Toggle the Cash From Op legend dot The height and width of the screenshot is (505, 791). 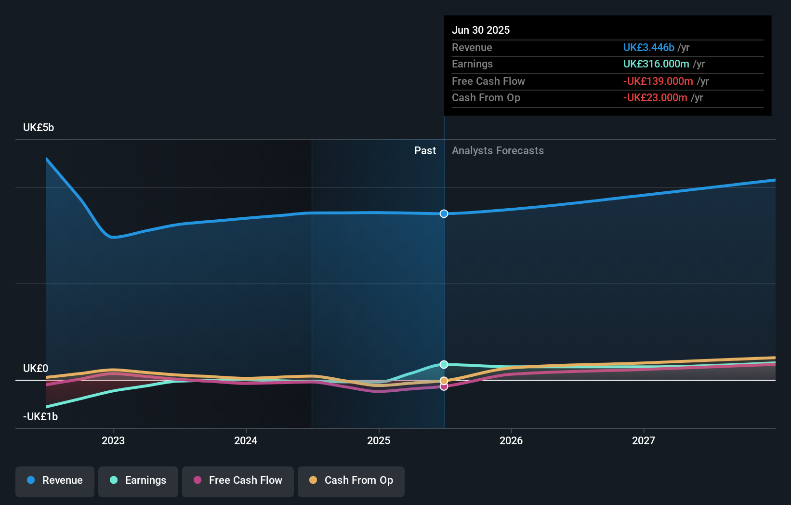(314, 480)
